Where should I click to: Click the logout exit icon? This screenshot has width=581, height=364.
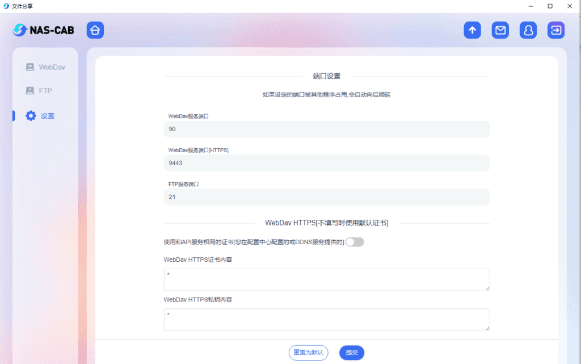click(555, 30)
